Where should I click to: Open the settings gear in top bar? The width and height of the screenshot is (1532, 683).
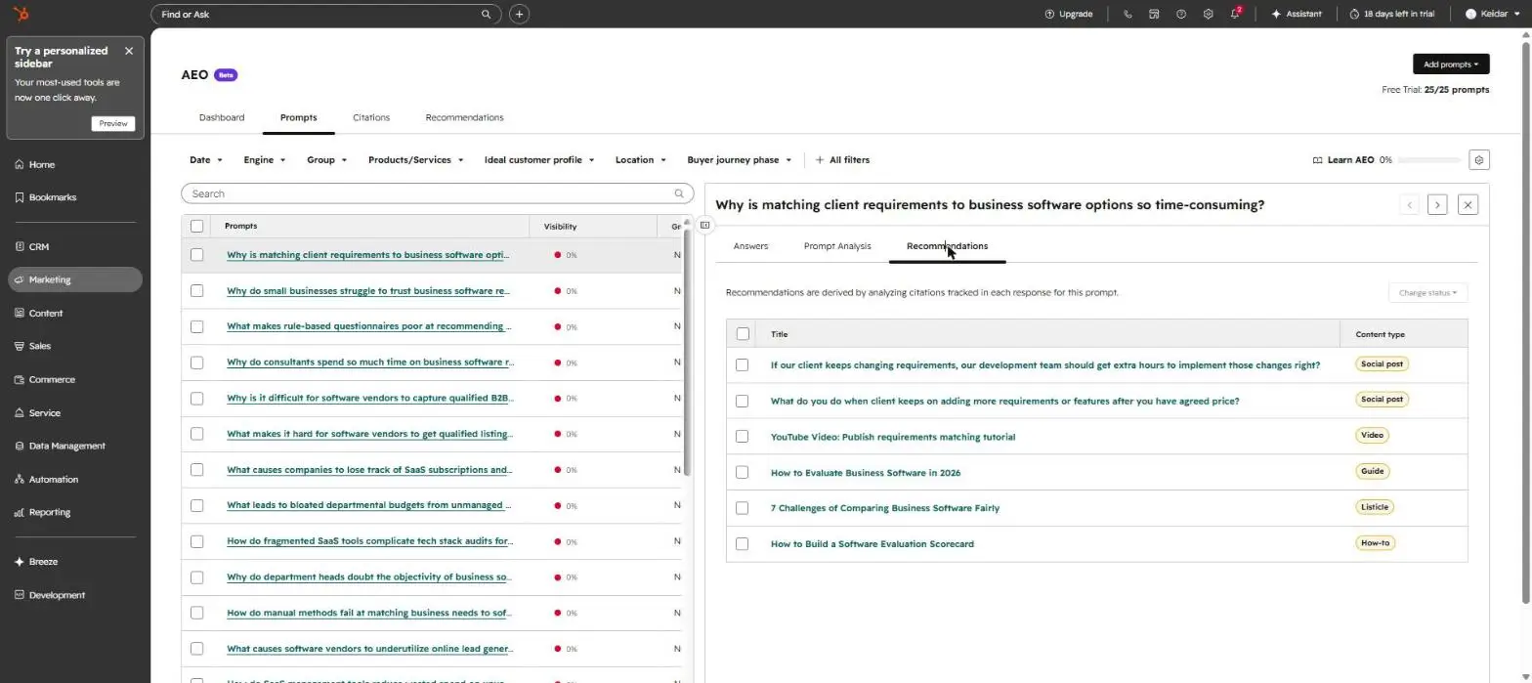point(1209,14)
